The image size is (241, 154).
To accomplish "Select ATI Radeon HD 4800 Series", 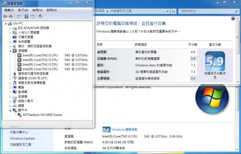I will 43,115.
